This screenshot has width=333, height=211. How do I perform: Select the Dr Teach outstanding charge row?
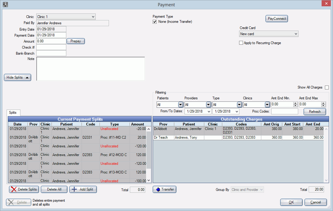pyautogui.click(x=238, y=137)
